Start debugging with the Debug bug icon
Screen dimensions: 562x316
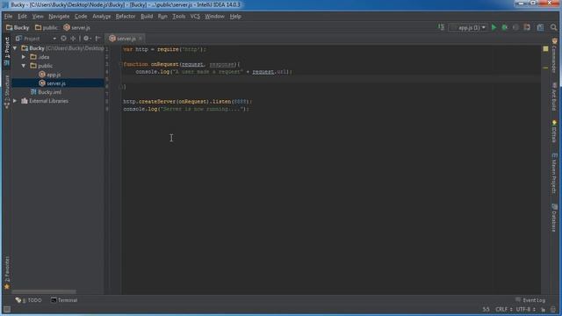pyautogui.click(x=505, y=27)
